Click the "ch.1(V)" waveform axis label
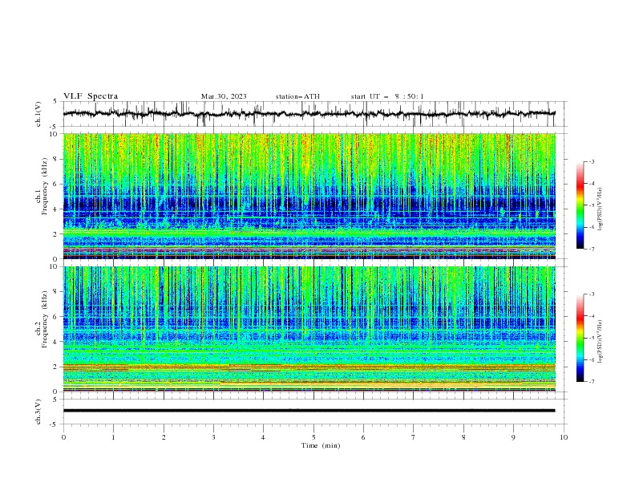This screenshot has height=491, width=635. [38, 114]
